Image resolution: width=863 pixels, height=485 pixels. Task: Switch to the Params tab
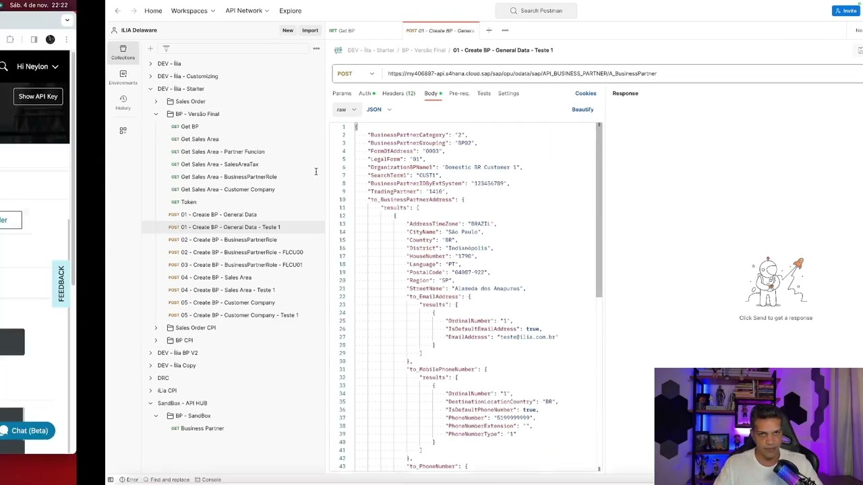342,94
